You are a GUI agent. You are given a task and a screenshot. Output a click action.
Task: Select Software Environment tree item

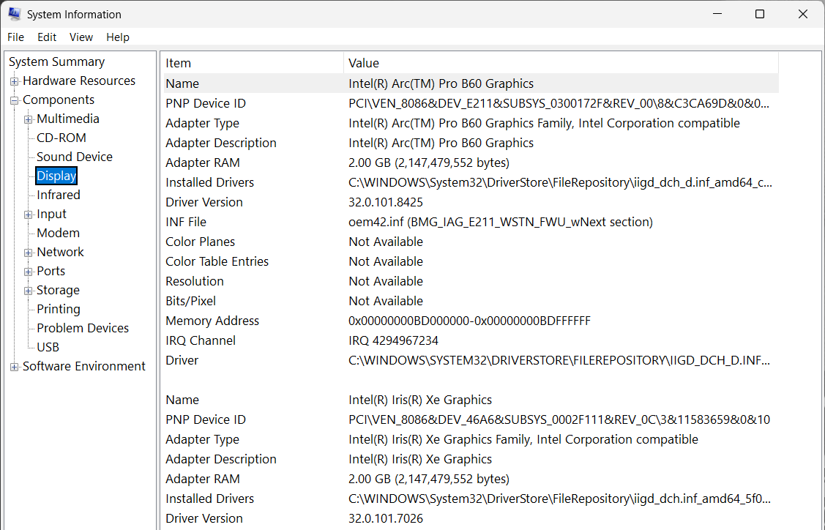pyautogui.click(x=83, y=366)
